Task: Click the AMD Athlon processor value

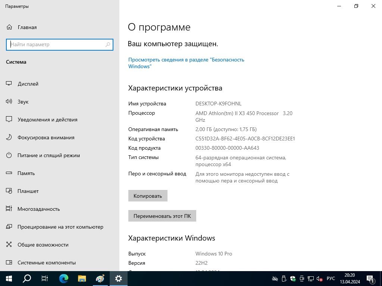Action: pos(244,117)
